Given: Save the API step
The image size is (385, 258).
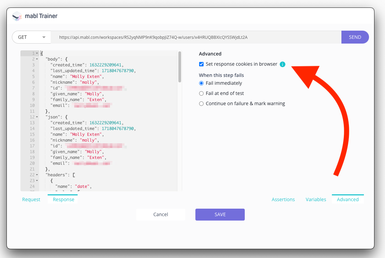Looking at the screenshot, I should tap(220, 214).
